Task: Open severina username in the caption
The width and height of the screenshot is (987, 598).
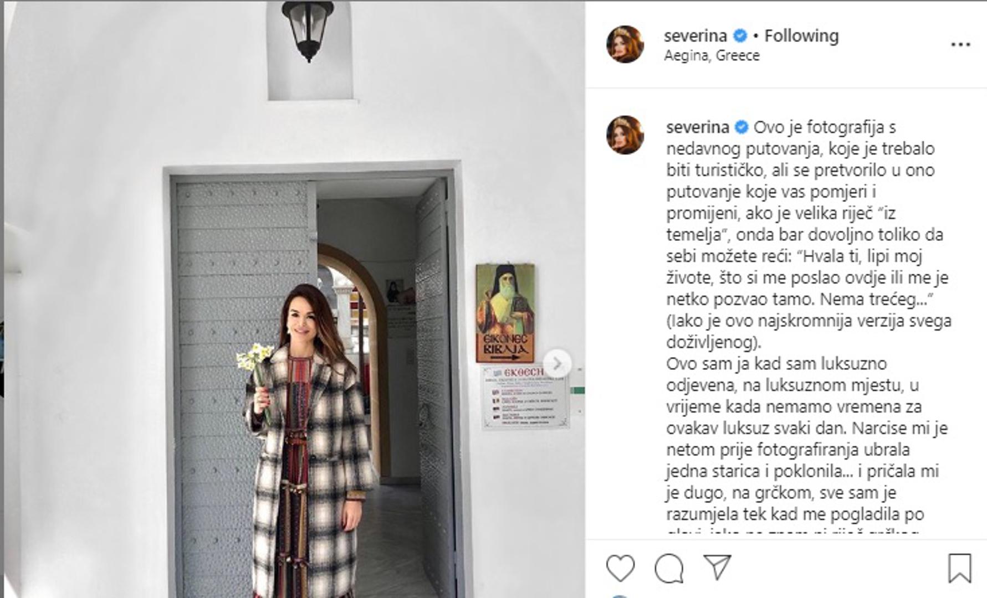Action: click(x=697, y=127)
